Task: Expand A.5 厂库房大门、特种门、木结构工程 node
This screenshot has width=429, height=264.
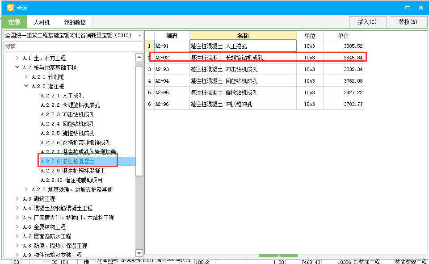Action: pyautogui.click(x=17, y=218)
